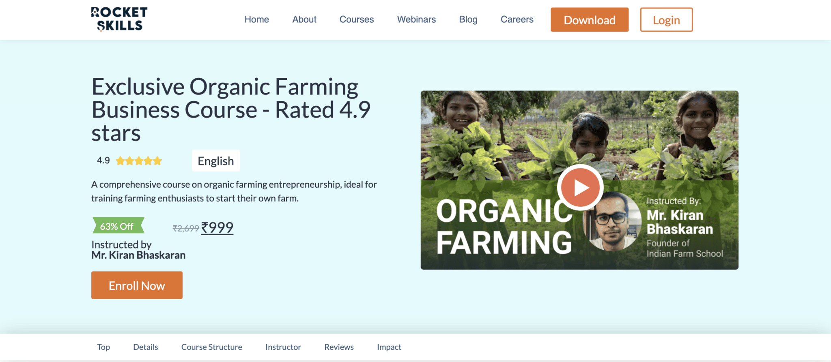The height and width of the screenshot is (362, 831).
Task: Open the Instructor tab
Action: click(283, 347)
